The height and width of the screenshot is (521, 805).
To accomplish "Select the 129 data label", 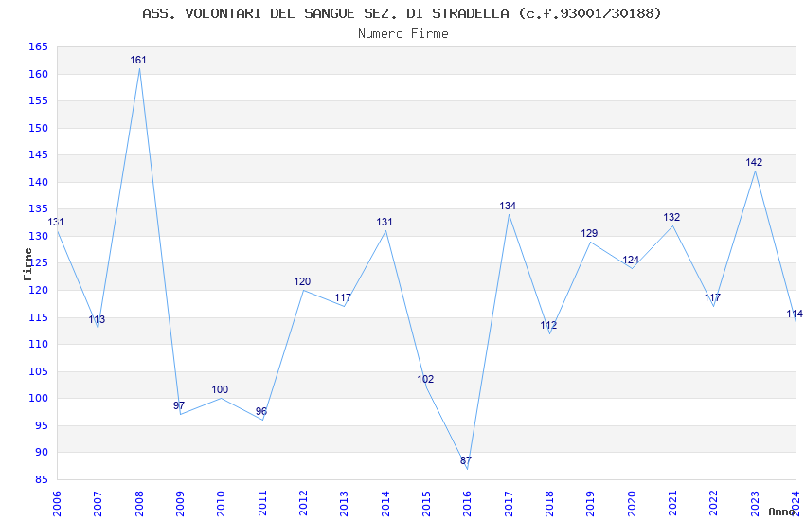I will (589, 234).
